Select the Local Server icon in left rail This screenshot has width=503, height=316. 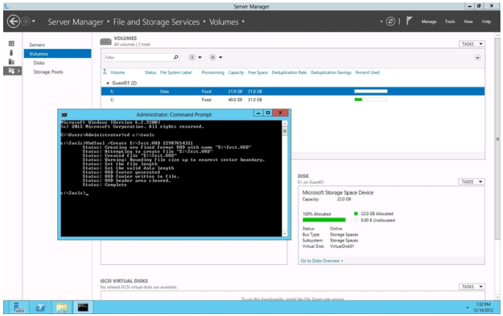click(x=11, y=52)
